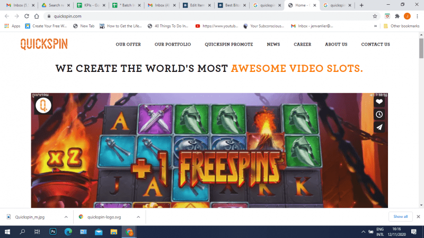Open Other bookmarks folder
The image size is (424, 238).
tap(401, 26)
